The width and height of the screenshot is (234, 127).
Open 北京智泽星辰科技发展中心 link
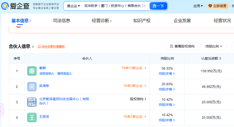point(64,101)
